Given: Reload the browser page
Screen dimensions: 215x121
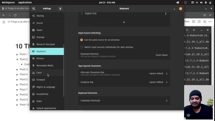Looking at the screenshot, I should 15,15.
